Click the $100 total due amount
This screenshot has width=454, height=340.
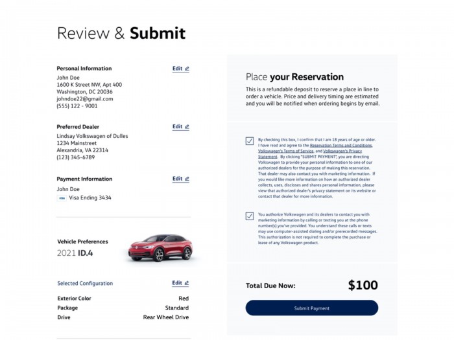pyautogui.click(x=363, y=285)
